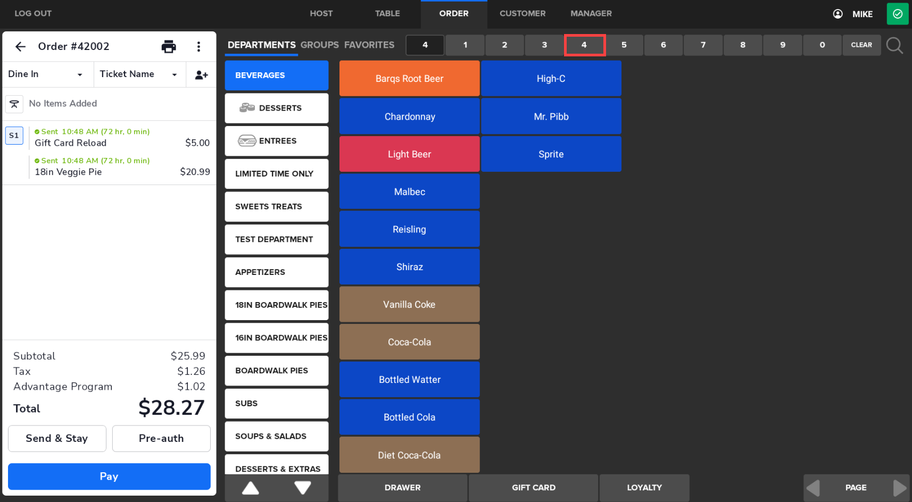The image size is (912, 502).
Task: Select the ENTREES department
Action: tap(277, 141)
